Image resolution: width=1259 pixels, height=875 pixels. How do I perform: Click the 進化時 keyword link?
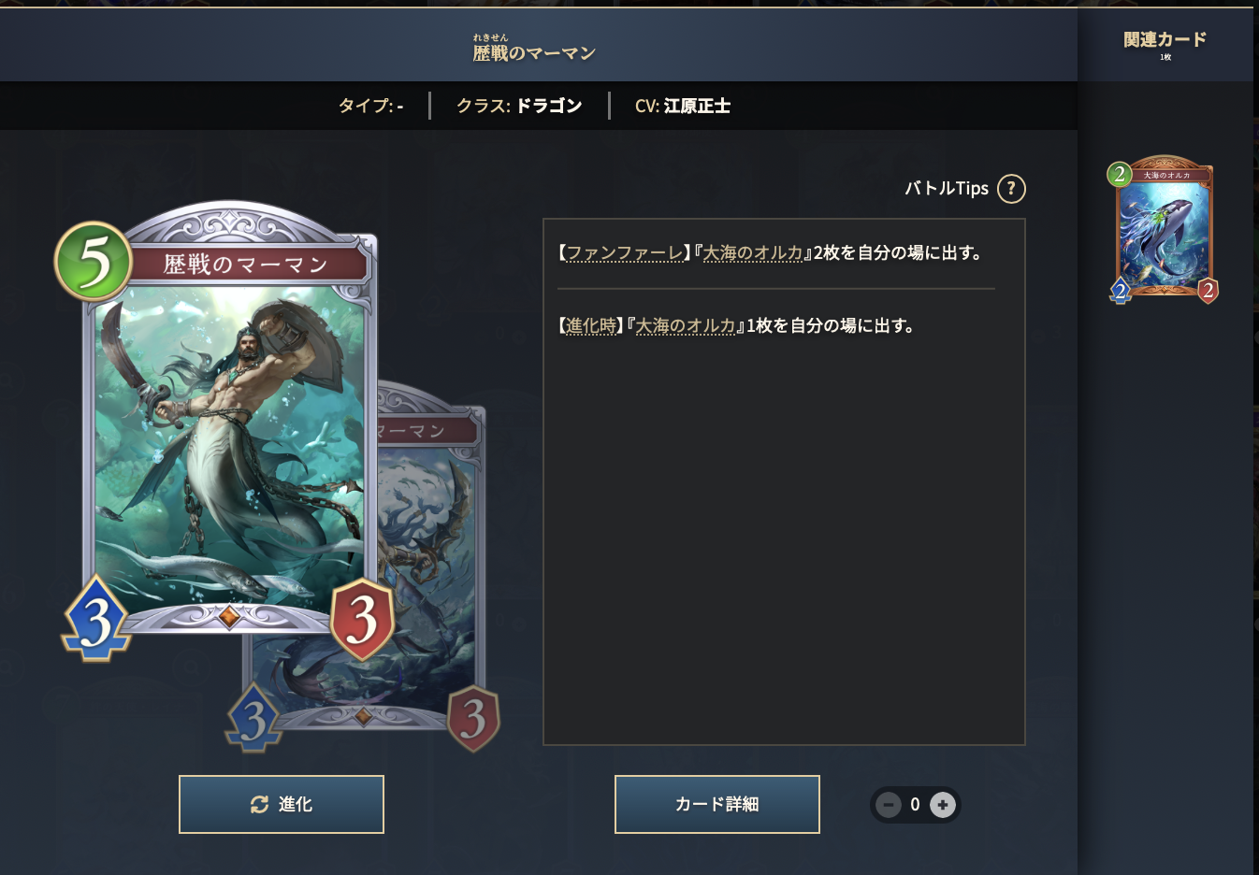click(591, 325)
